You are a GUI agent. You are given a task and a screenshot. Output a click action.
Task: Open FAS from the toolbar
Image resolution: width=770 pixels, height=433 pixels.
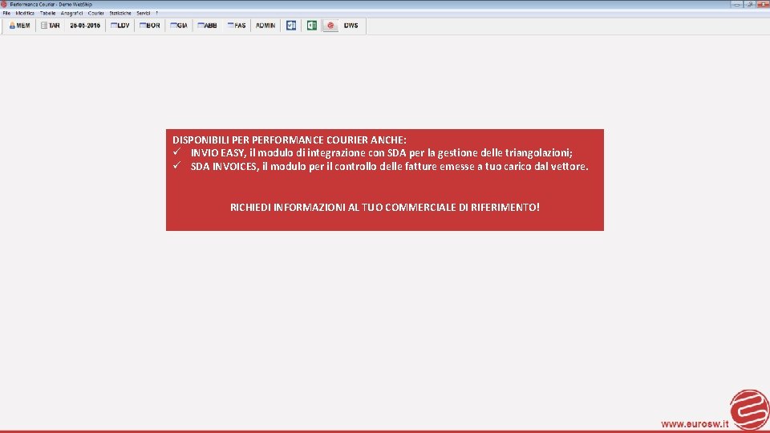click(237, 26)
